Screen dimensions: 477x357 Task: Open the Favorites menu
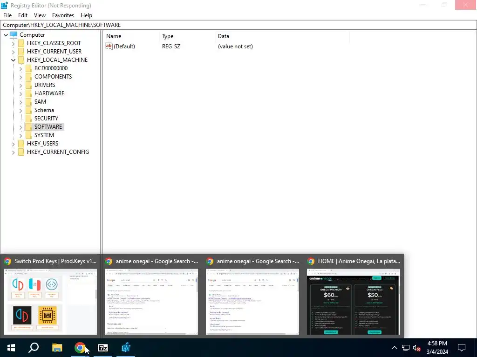(63, 15)
